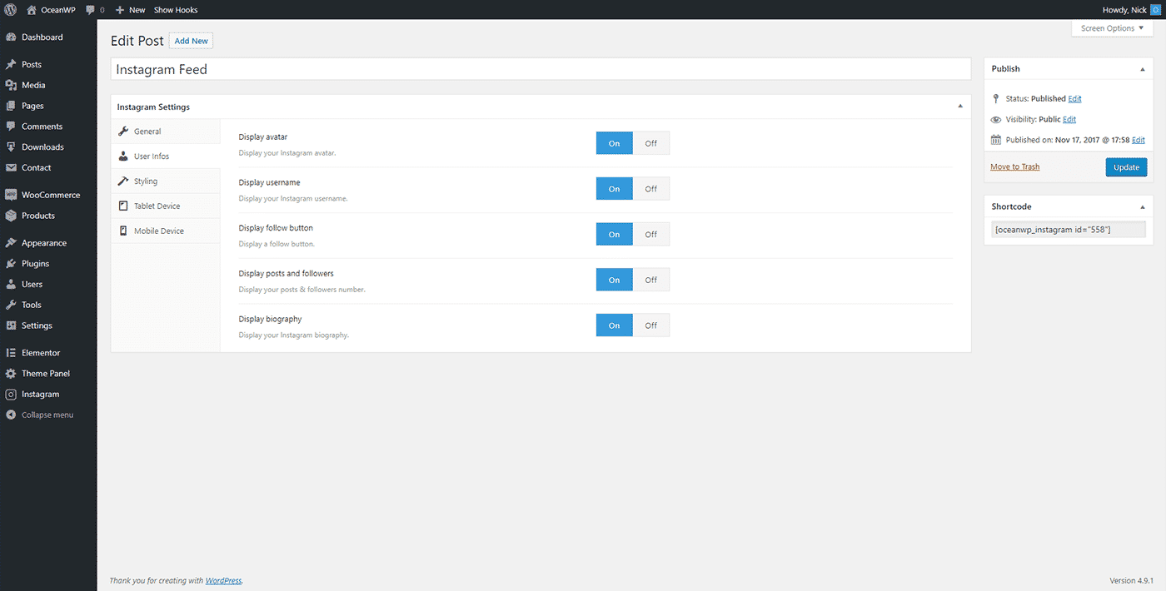Click the Display avatar setting label
This screenshot has width=1166, height=591.
(263, 137)
